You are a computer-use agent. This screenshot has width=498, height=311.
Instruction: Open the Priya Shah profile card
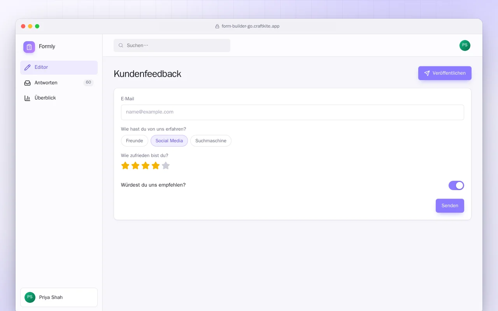(59, 297)
